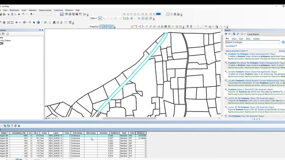Click the Fixed Zoom In icon
This screenshot has width=285, height=160.
(x=8, y=23)
